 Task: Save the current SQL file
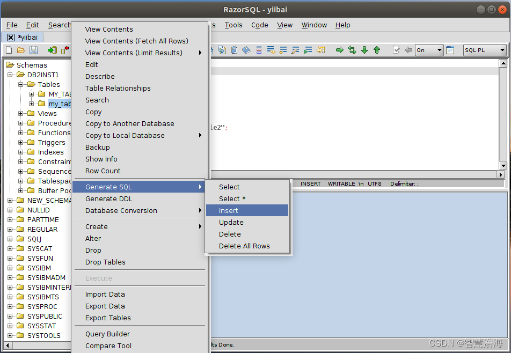click(33, 50)
